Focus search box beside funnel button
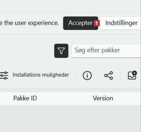 pyautogui.click(x=106, y=51)
